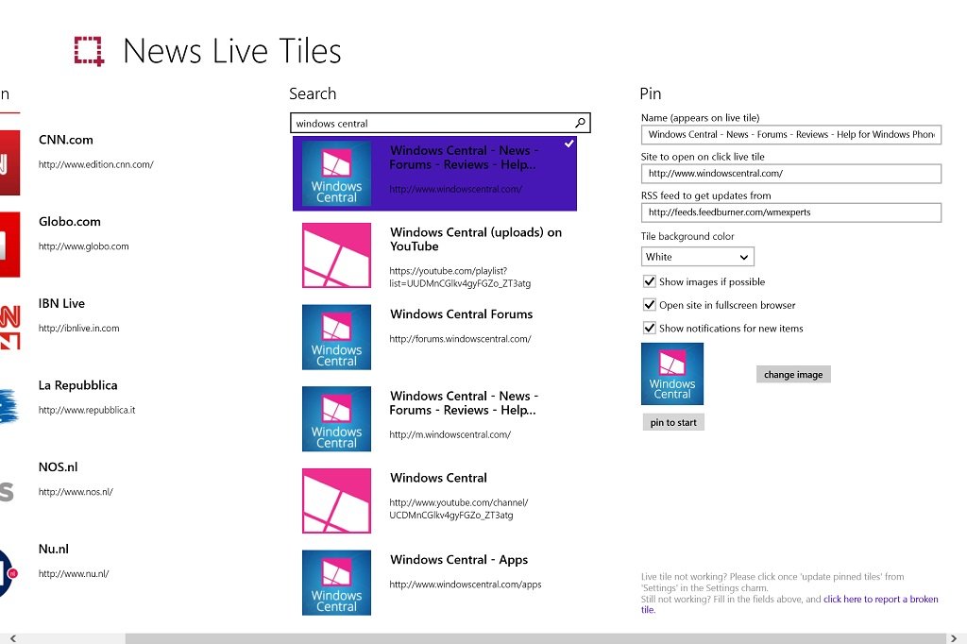Image resolution: width=967 pixels, height=644 pixels.
Task: Click the Pin section heading
Action: tap(651, 93)
